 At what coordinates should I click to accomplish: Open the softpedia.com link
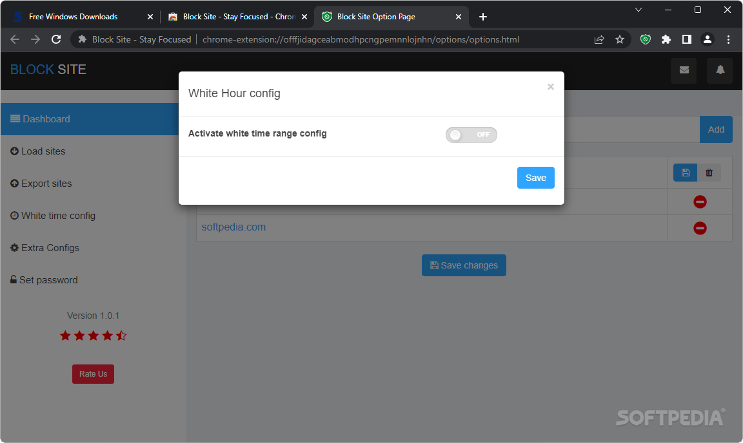click(x=233, y=227)
